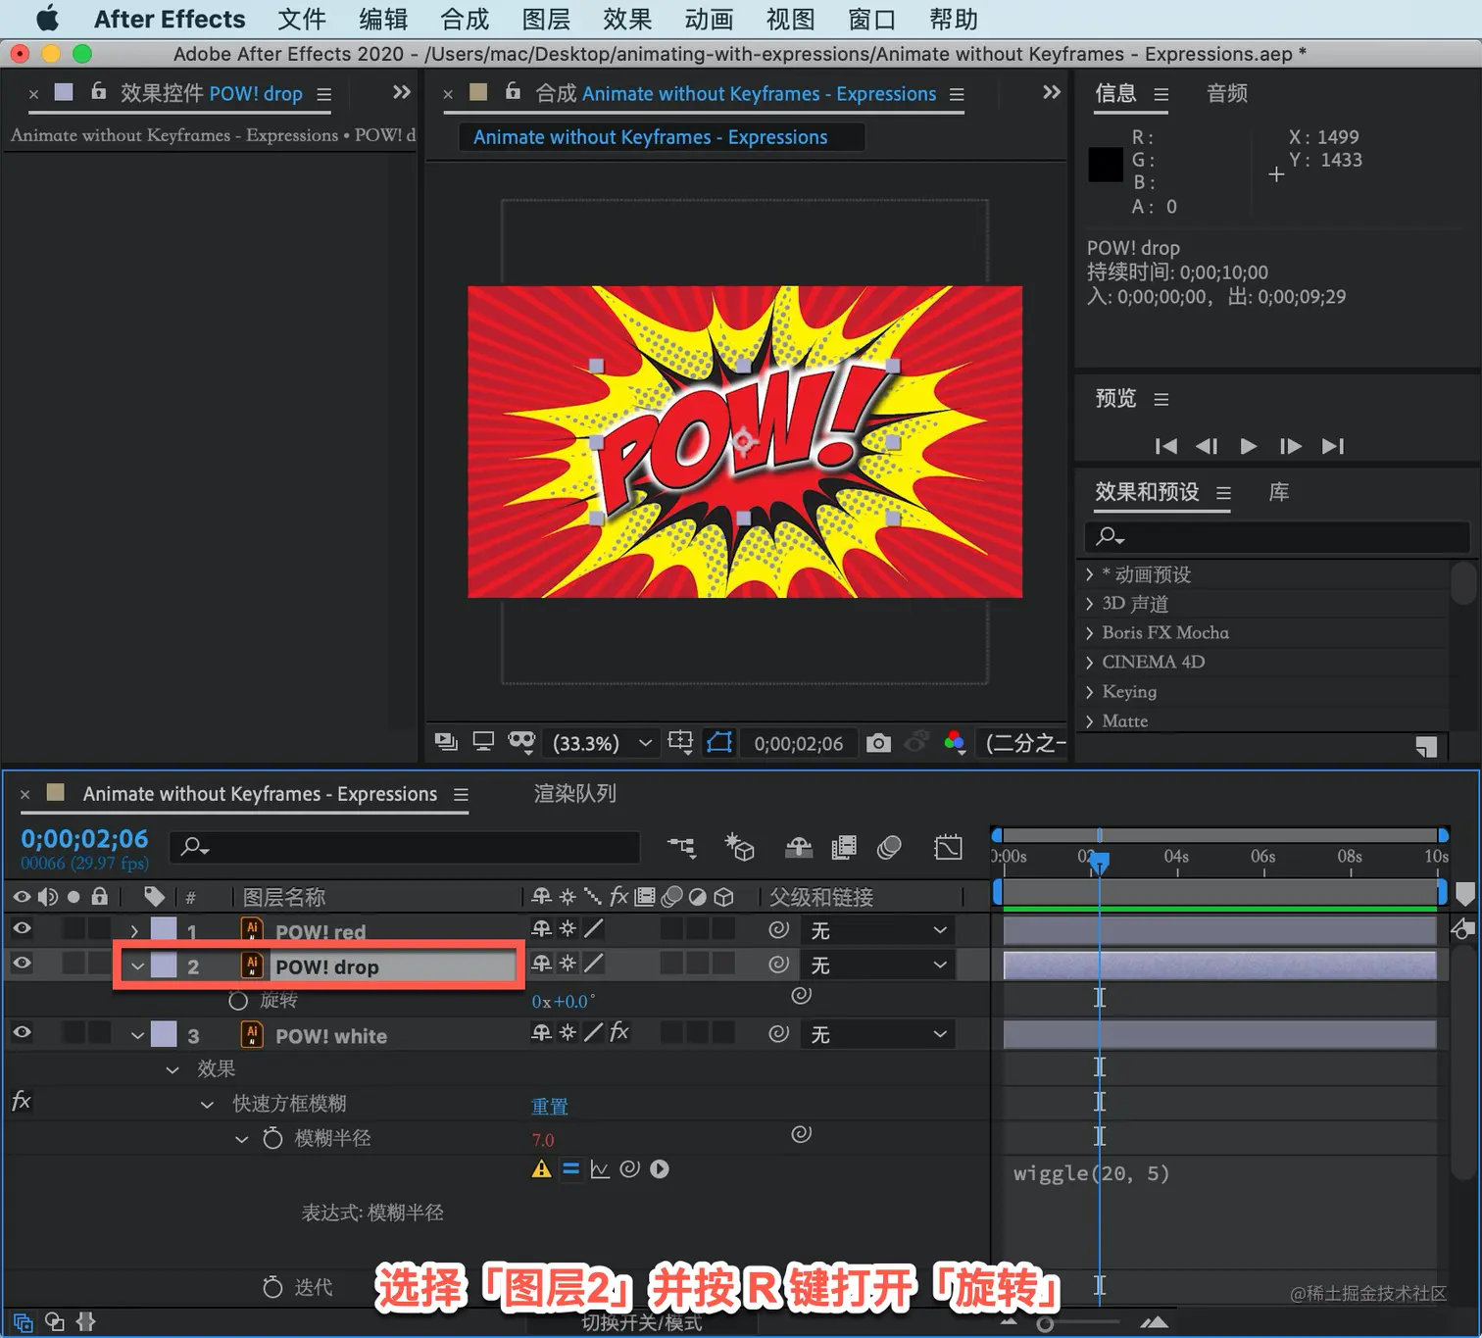
Task: Open grid and guide options in viewer
Action: 680,742
